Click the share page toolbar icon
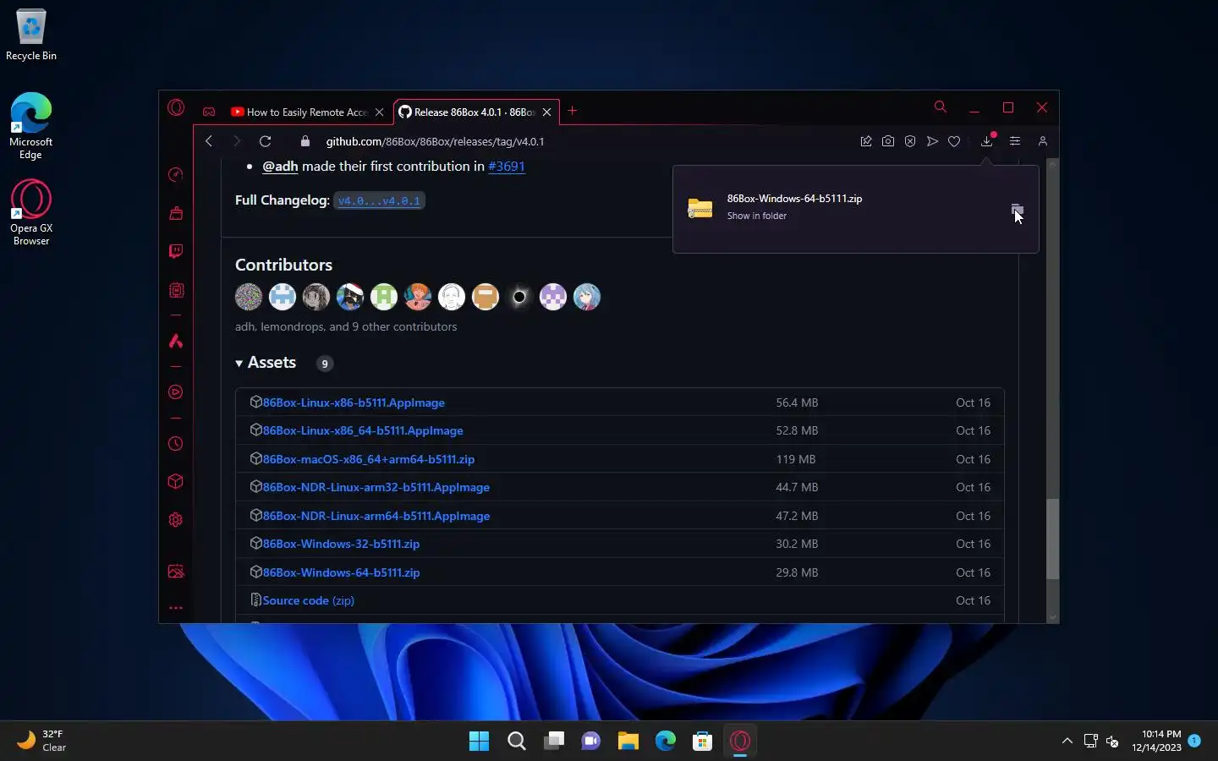Image resolution: width=1218 pixels, height=761 pixels. pos(866,141)
